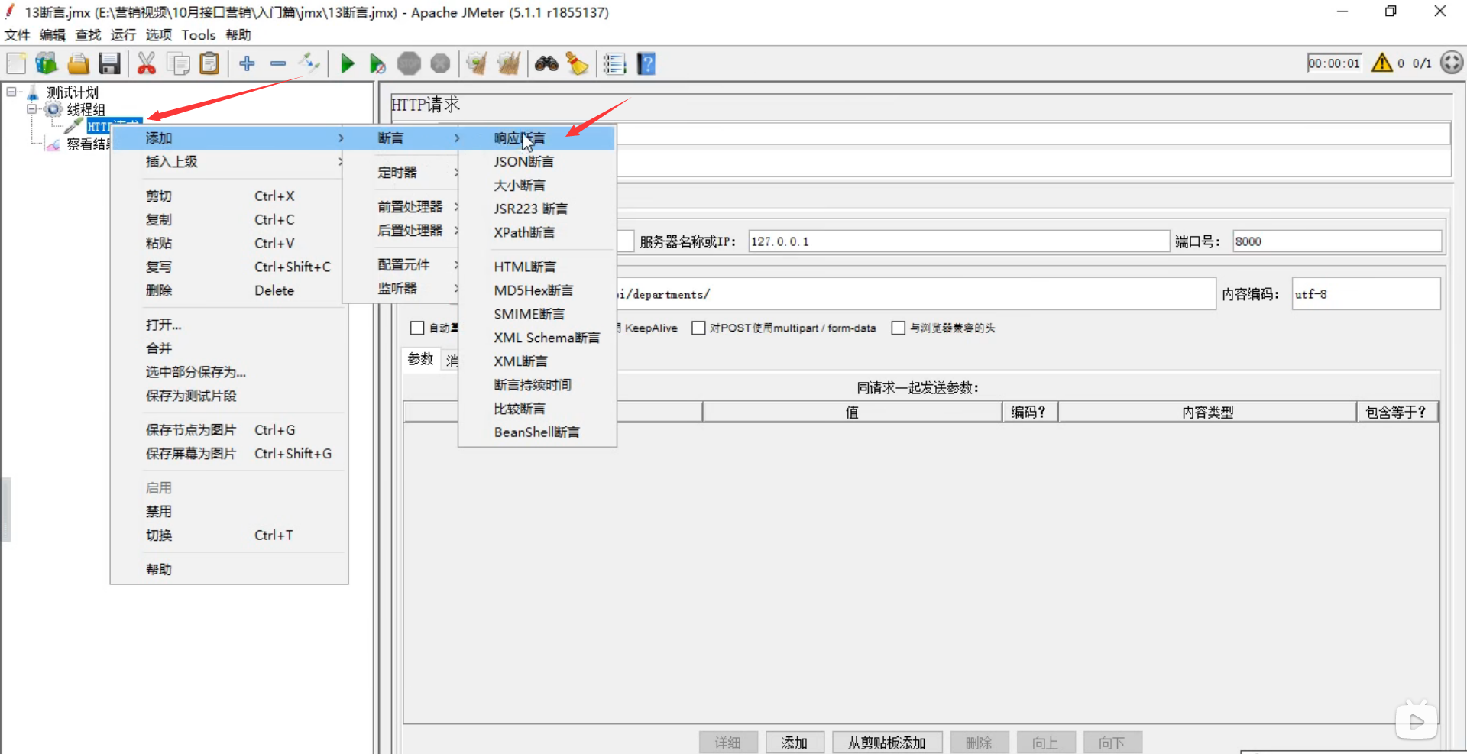This screenshot has width=1467, height=754.
Task: Select JSON断言 menu item
Action: tap(537, 162)
